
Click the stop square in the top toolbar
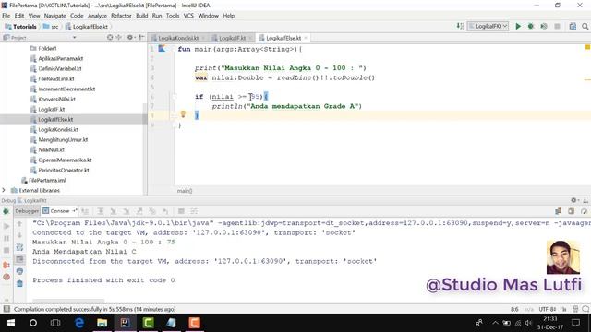[x=557, y=27]
